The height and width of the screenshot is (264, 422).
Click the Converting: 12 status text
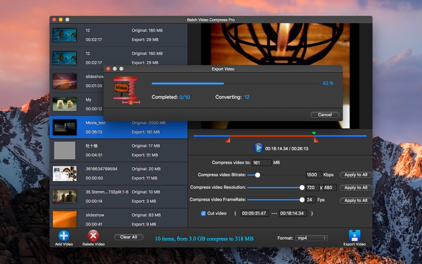coord(232,97)
